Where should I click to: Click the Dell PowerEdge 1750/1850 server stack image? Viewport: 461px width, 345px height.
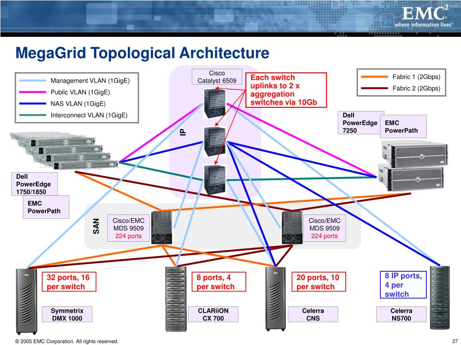[x=64, y=150]
